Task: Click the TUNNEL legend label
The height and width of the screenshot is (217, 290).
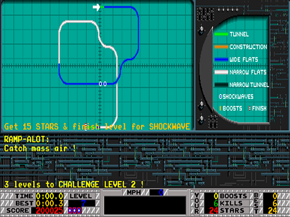Action: click(x=239, y=34)
